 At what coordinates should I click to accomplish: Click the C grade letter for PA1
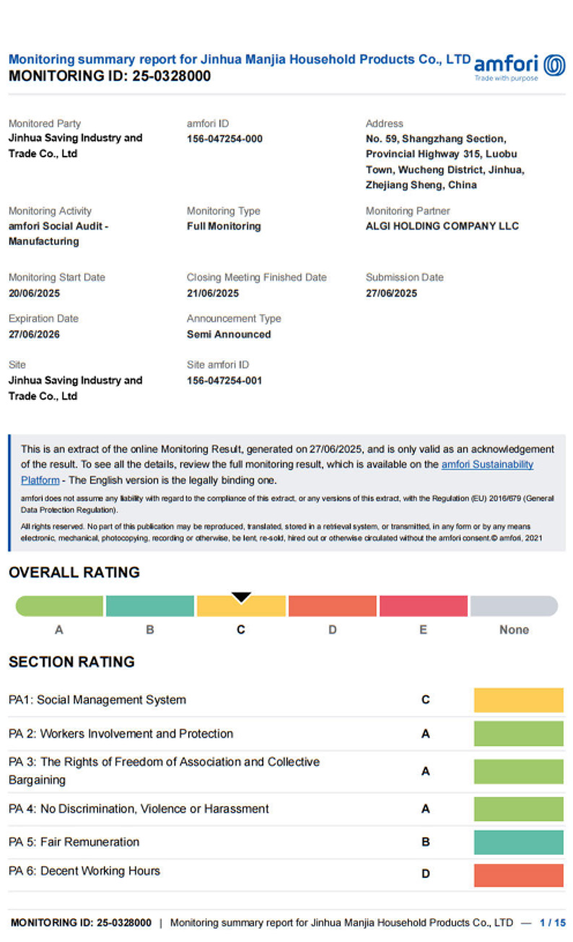tap(426, 700)
